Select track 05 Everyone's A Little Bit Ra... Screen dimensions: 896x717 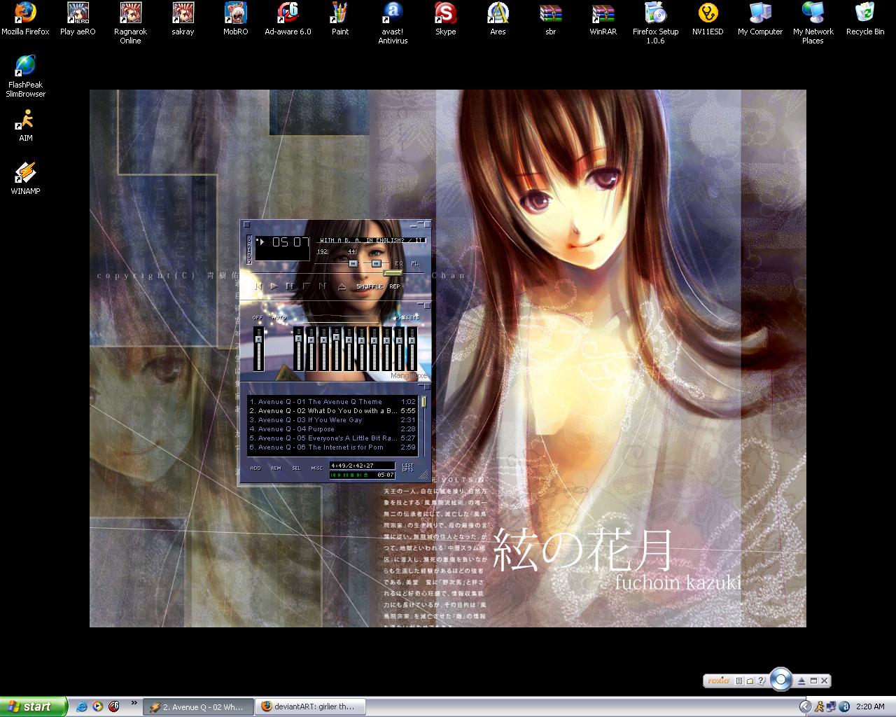(x=332, y=438)
